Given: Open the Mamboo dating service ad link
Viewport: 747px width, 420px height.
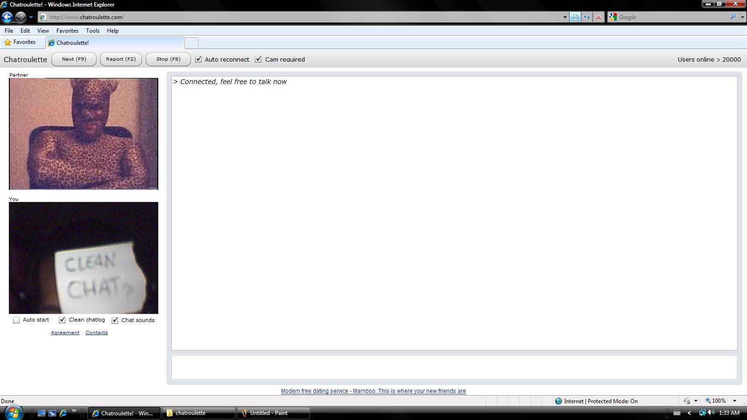Looking at the screenshot, I should 373,391.
